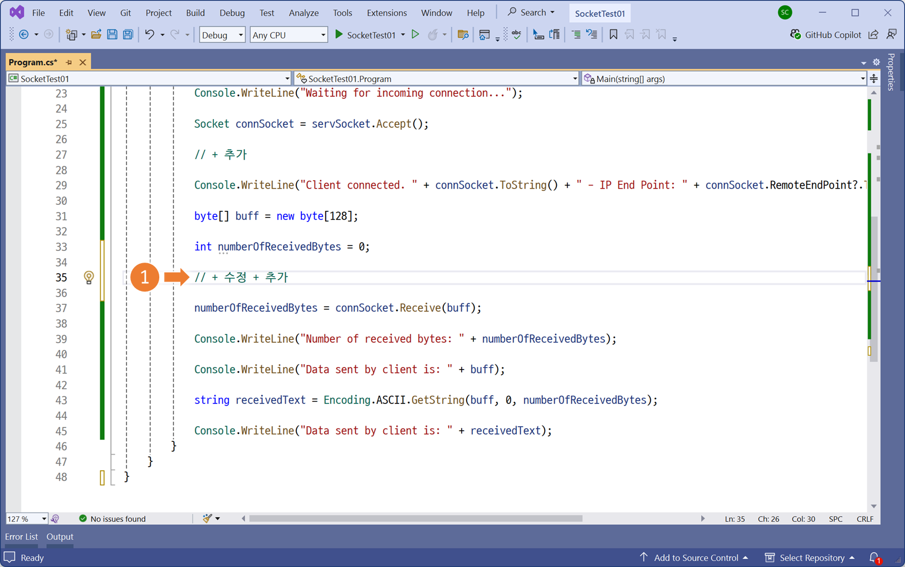Viewport: 905px width, 567px height.
Task: Open the Build menu
Action: pyautogui.click(x=195, y=12)
